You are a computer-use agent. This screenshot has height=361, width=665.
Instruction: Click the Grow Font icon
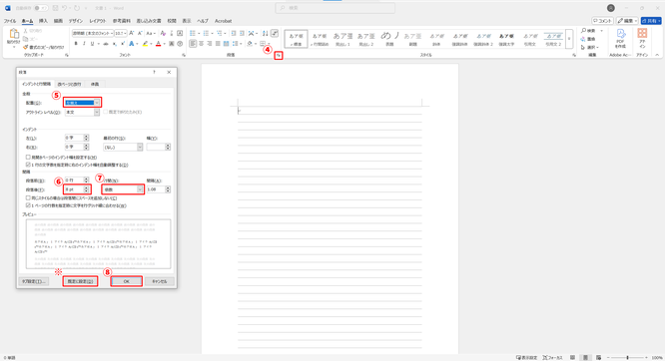tap(132, 33)
